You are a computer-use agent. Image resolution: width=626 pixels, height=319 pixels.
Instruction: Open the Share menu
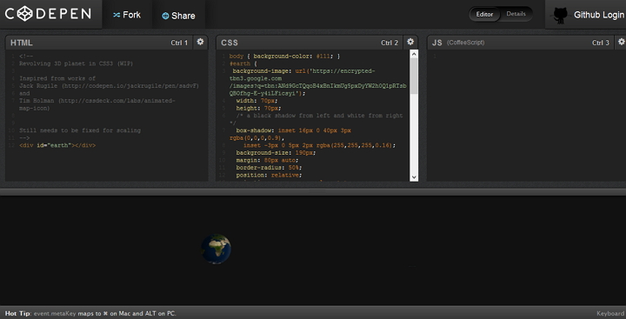(178, 16)
